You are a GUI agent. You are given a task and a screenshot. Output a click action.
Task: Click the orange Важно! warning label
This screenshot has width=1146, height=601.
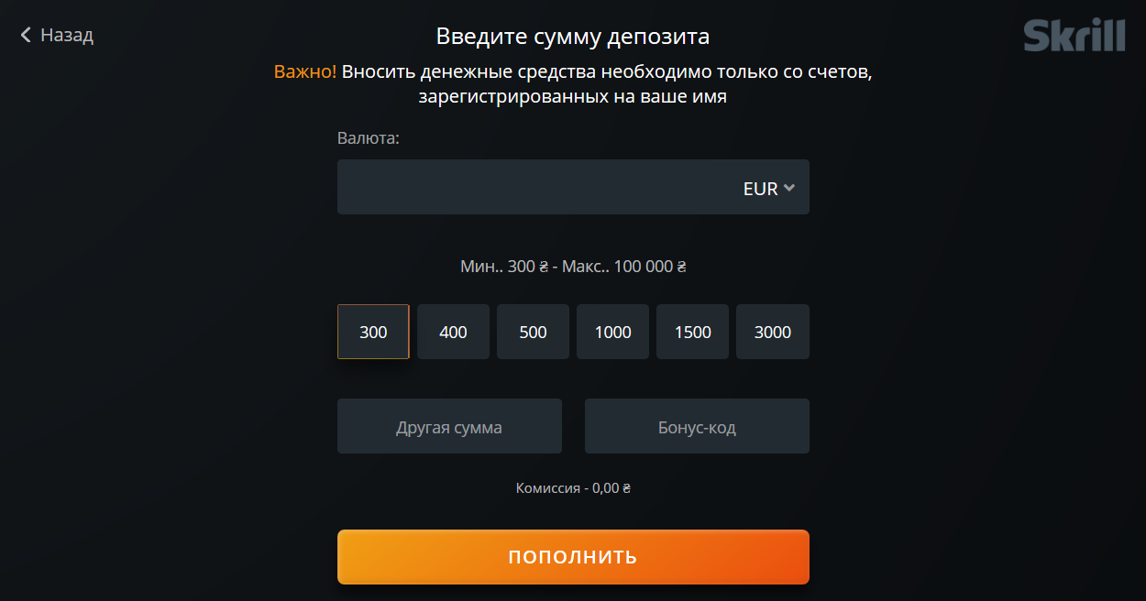[x=305, y=71]
